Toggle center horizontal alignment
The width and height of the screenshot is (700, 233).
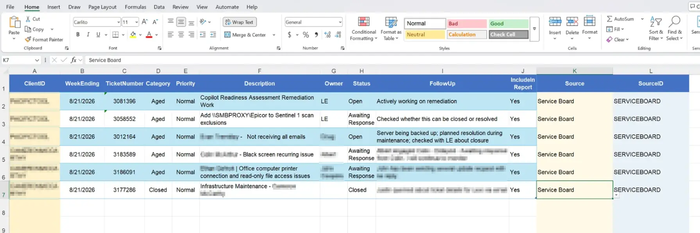pyautogui.click(x=181, y=35)
